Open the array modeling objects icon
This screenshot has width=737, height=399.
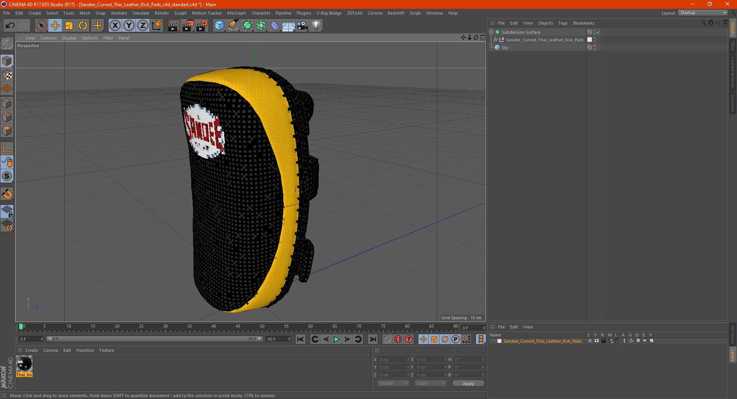[261, 26]
